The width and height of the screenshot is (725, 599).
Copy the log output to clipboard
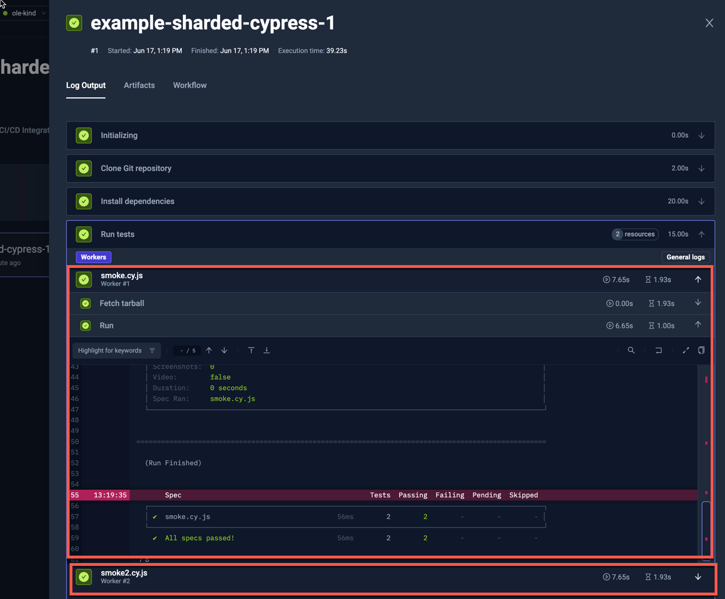(x=701, y=350)
